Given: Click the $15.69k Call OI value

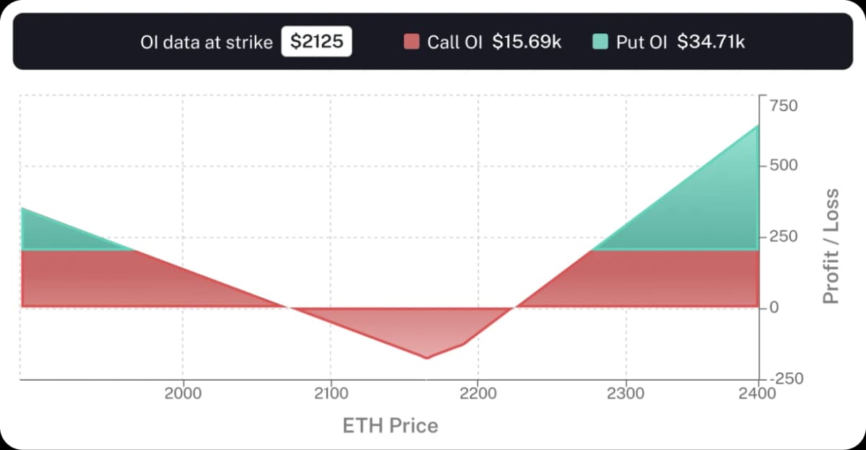Looking at the screenshot, I should 527,42.
